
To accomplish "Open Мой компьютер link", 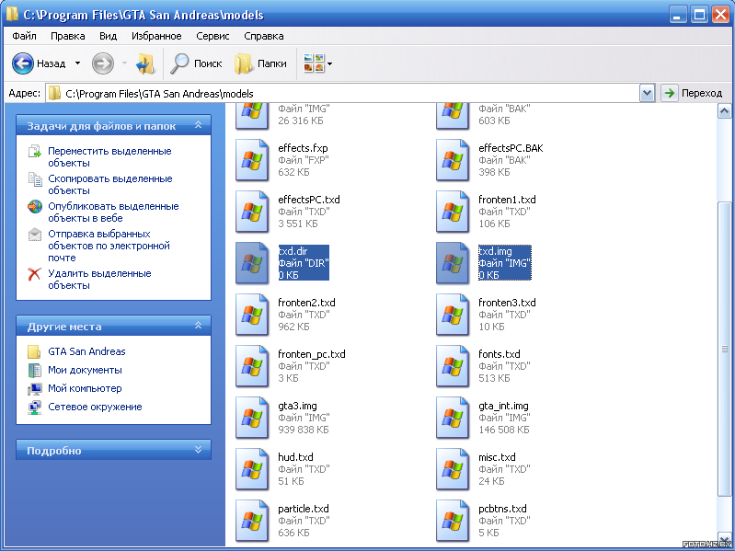I will pyautogui.click(x=85, y=388).
